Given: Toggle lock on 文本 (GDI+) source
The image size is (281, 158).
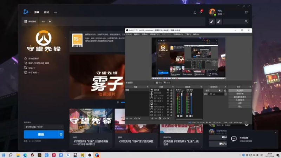Looking at the screenshot, I should (x=171, y=96).
